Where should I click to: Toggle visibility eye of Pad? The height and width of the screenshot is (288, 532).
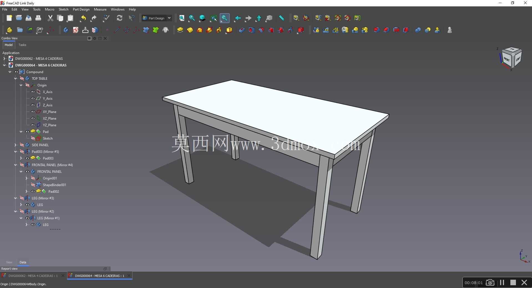(27, 132)
